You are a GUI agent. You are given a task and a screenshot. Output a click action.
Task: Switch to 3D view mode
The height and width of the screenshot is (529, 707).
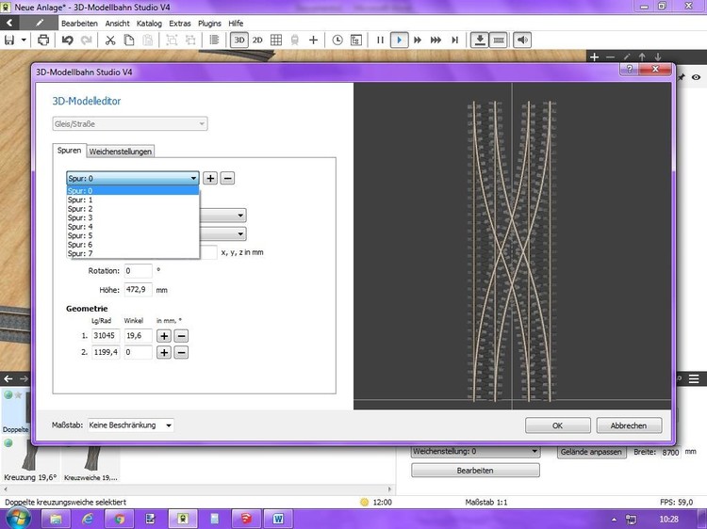[x=239, y=40]
